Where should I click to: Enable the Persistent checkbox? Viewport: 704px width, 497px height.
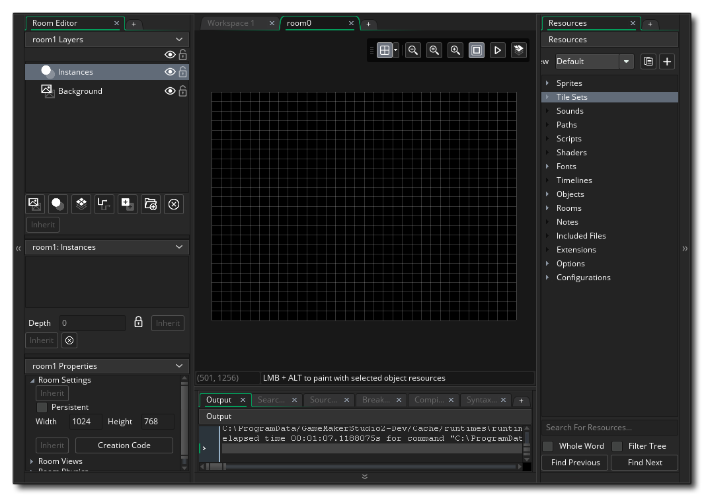coord(42,407)
